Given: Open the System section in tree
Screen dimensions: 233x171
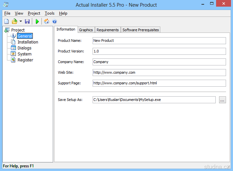Looking at the screenshot, I should [24, 54].
